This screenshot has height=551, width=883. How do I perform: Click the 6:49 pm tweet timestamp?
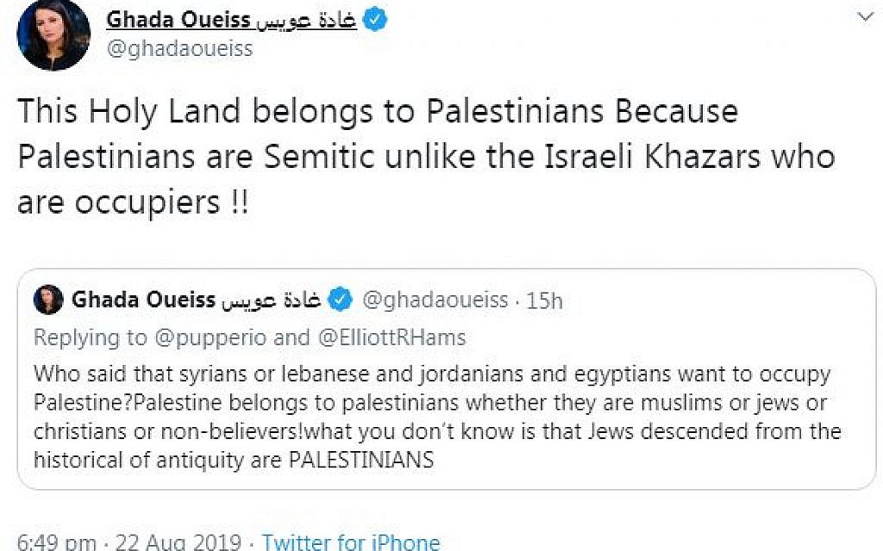[x=56, y=543]
